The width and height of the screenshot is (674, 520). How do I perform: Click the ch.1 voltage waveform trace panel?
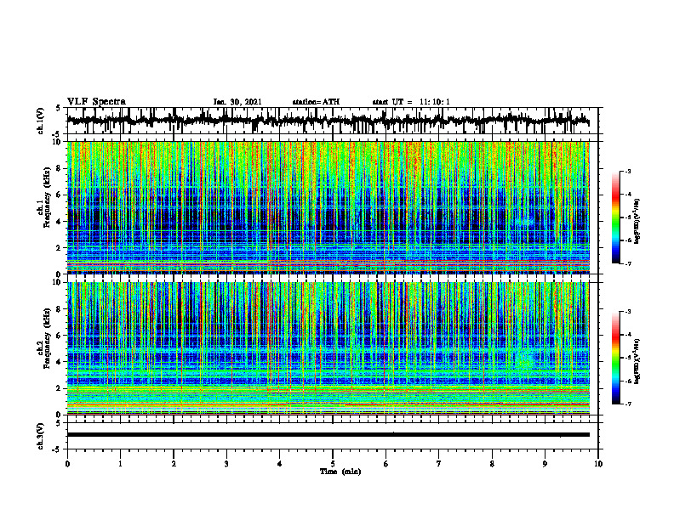pos(333,121)
